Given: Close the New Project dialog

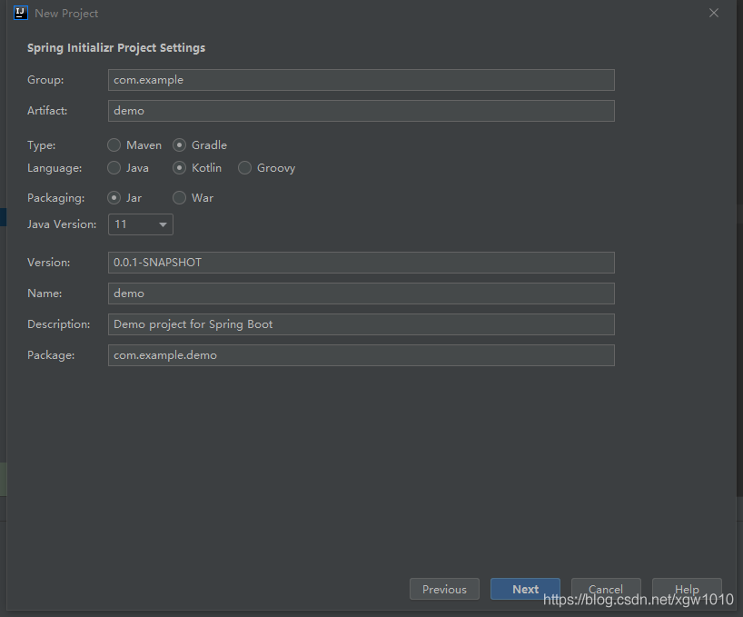Looking at the screenshot, I should pos(714,14).
